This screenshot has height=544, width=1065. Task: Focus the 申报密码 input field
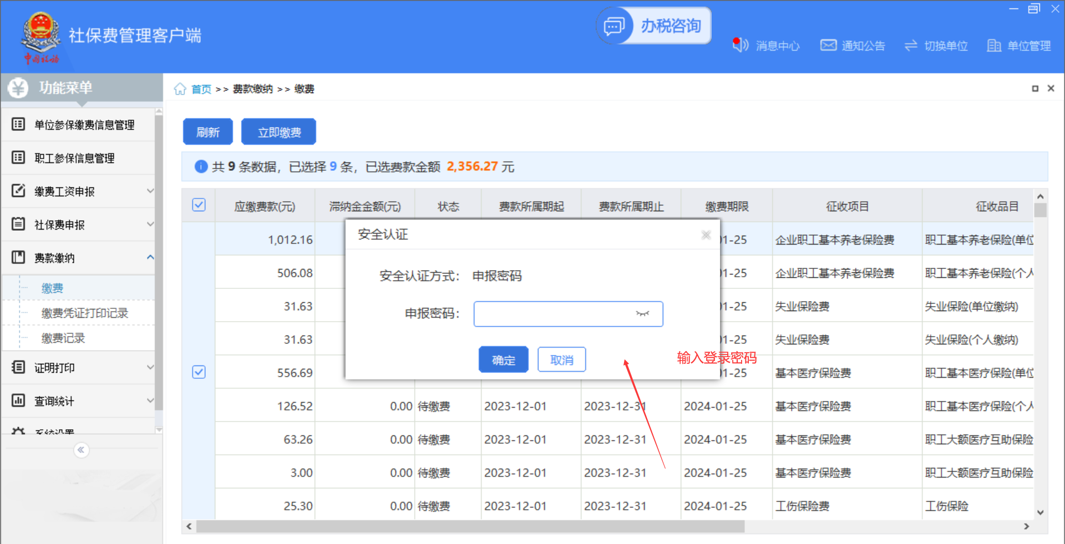(x=552, y=314)
